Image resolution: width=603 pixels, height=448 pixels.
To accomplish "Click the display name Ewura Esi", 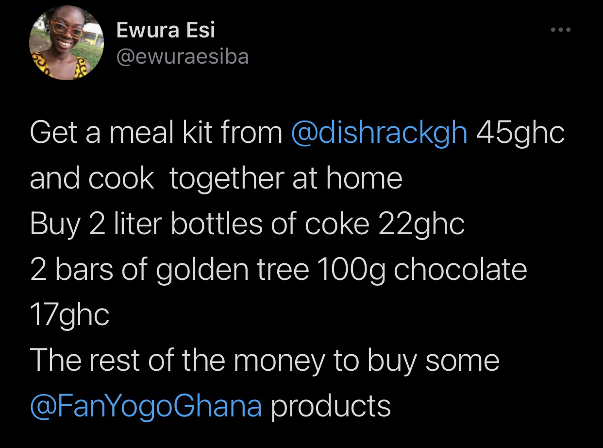I will point(166,31).
